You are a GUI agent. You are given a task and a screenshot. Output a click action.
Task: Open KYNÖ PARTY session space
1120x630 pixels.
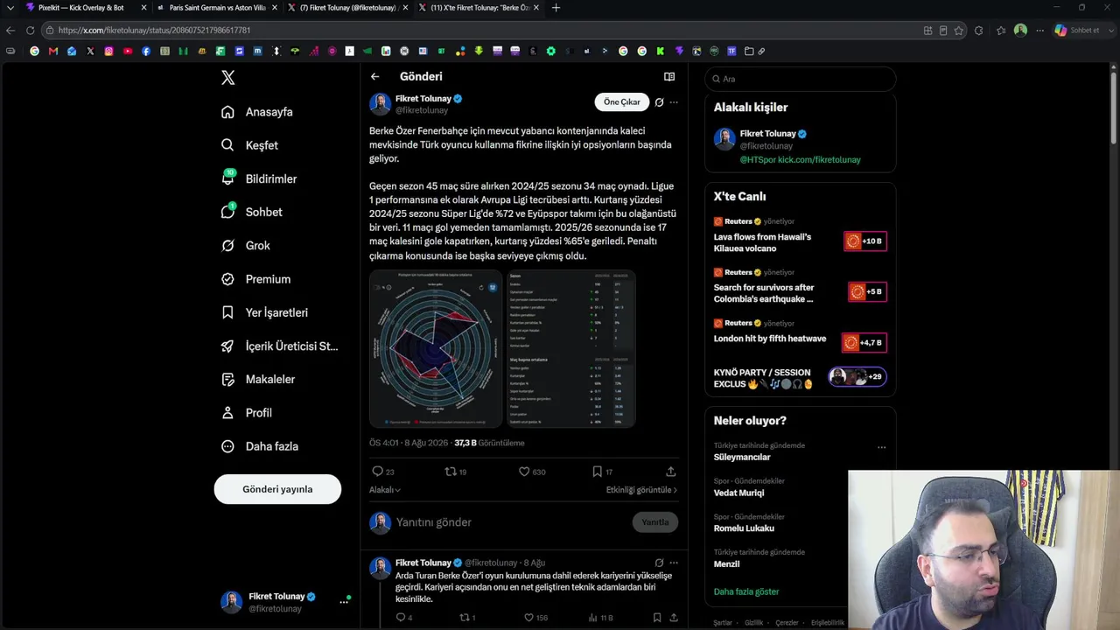click(x=800, y=378)
